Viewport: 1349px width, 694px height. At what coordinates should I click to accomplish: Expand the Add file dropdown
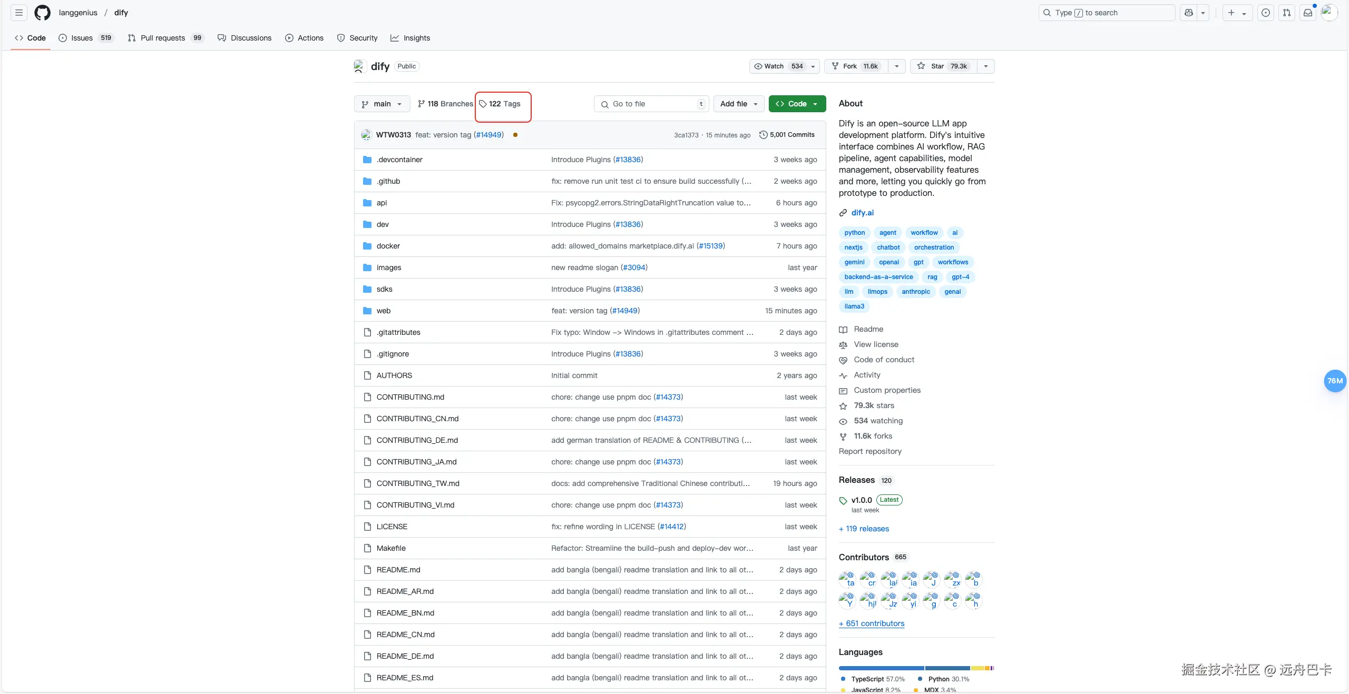click(x=738, y=104)
